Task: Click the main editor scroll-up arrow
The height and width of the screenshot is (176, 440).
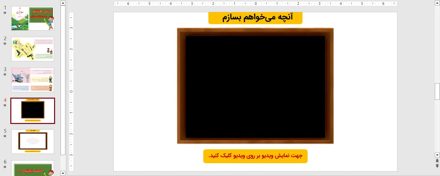Action: coord(437,3)
